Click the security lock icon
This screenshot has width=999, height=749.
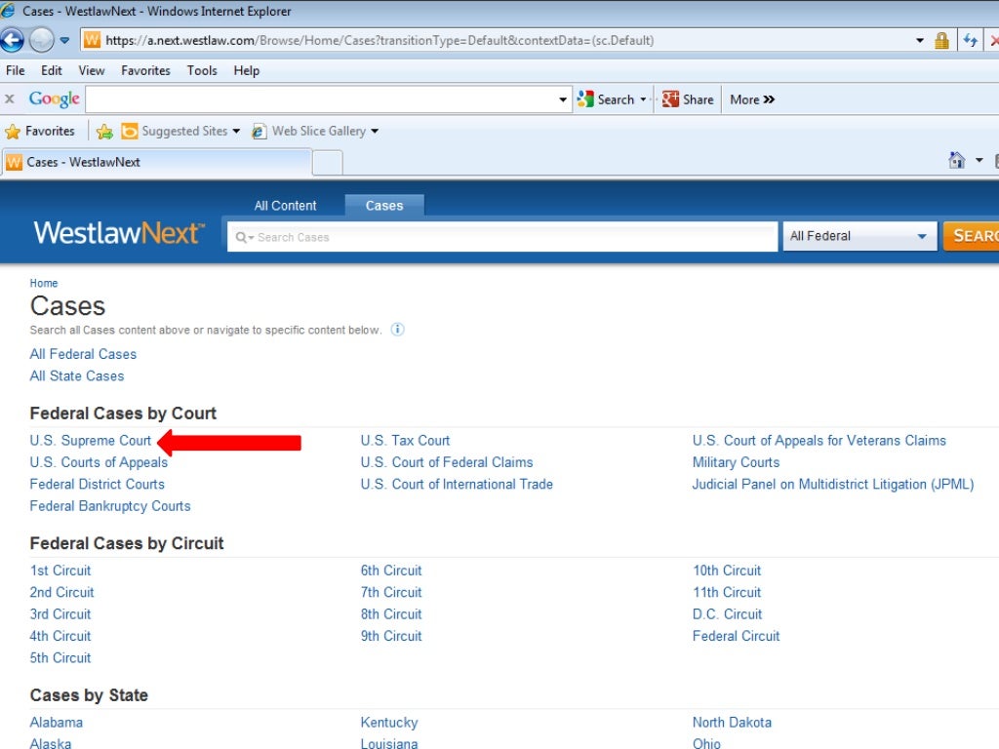coord(941,40)
